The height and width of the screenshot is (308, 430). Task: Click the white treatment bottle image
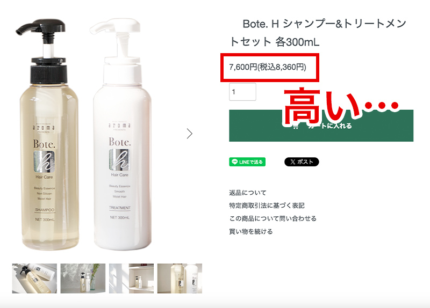120,134
